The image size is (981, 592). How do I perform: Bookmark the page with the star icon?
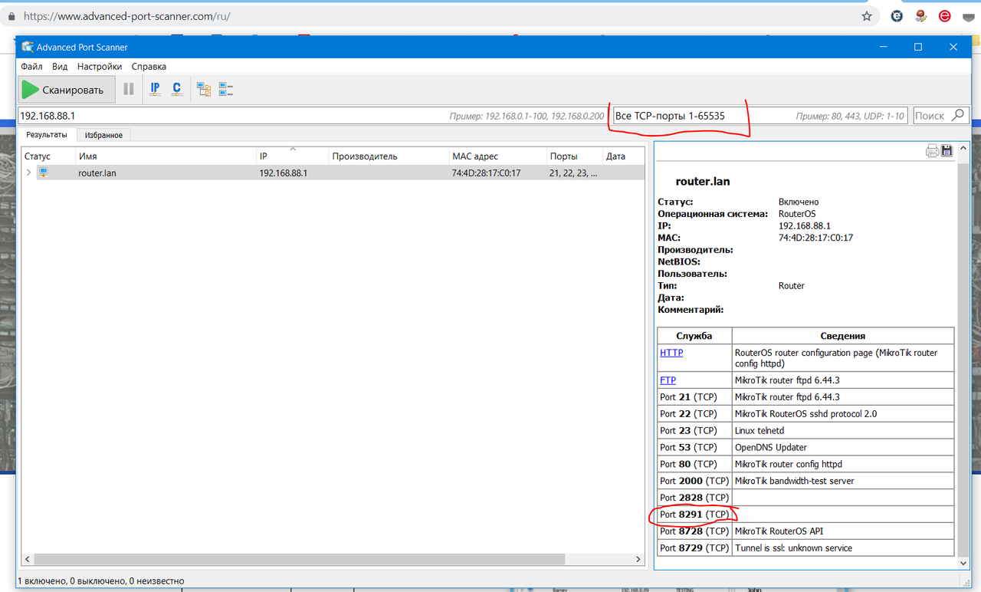867,16
